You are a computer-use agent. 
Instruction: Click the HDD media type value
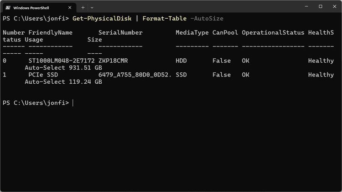(x=181, y=61)
